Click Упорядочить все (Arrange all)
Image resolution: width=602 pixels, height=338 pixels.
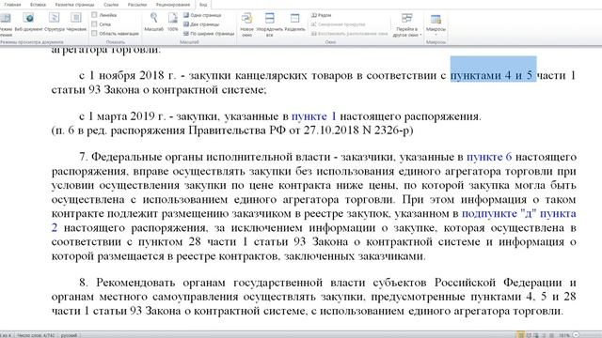pyautogui.click(x=270, y=24)
